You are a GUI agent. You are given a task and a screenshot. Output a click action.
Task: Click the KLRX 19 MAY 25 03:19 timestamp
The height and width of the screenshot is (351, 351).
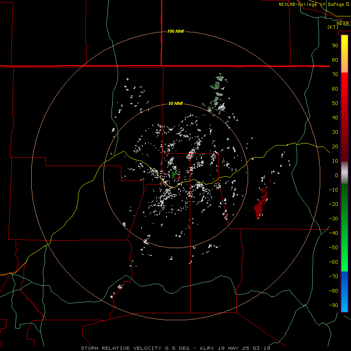click(235, 348)
